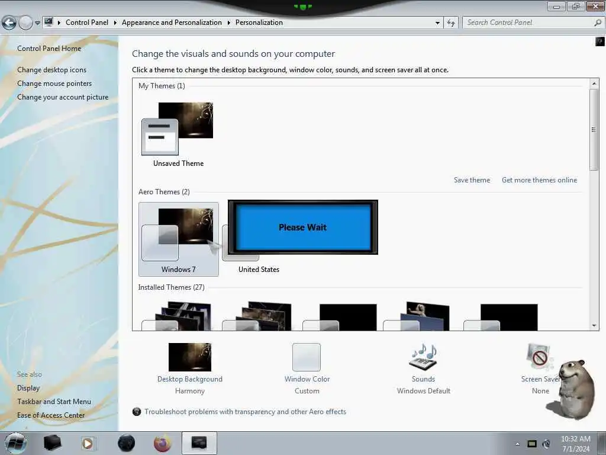
Task: Click Save theme link
Action: coord(472,180)
